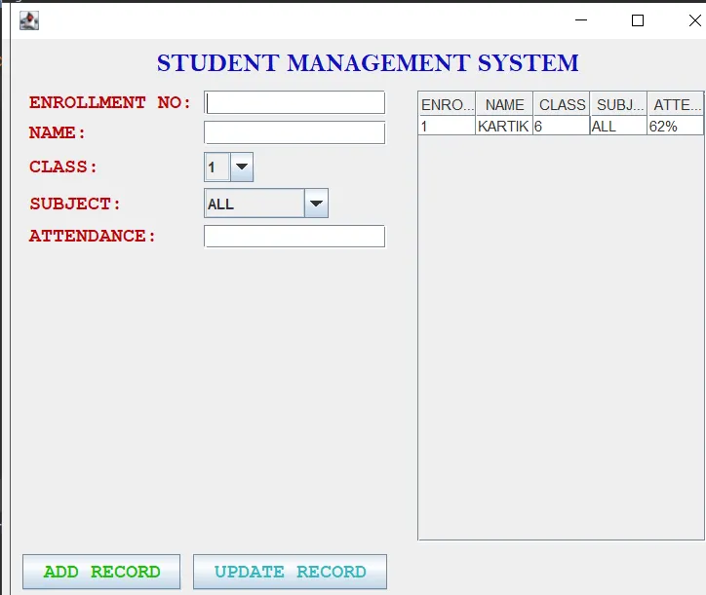This screenshot has height=595, width=706.
Task: Click the Name text field
Action: pos(294,132)
